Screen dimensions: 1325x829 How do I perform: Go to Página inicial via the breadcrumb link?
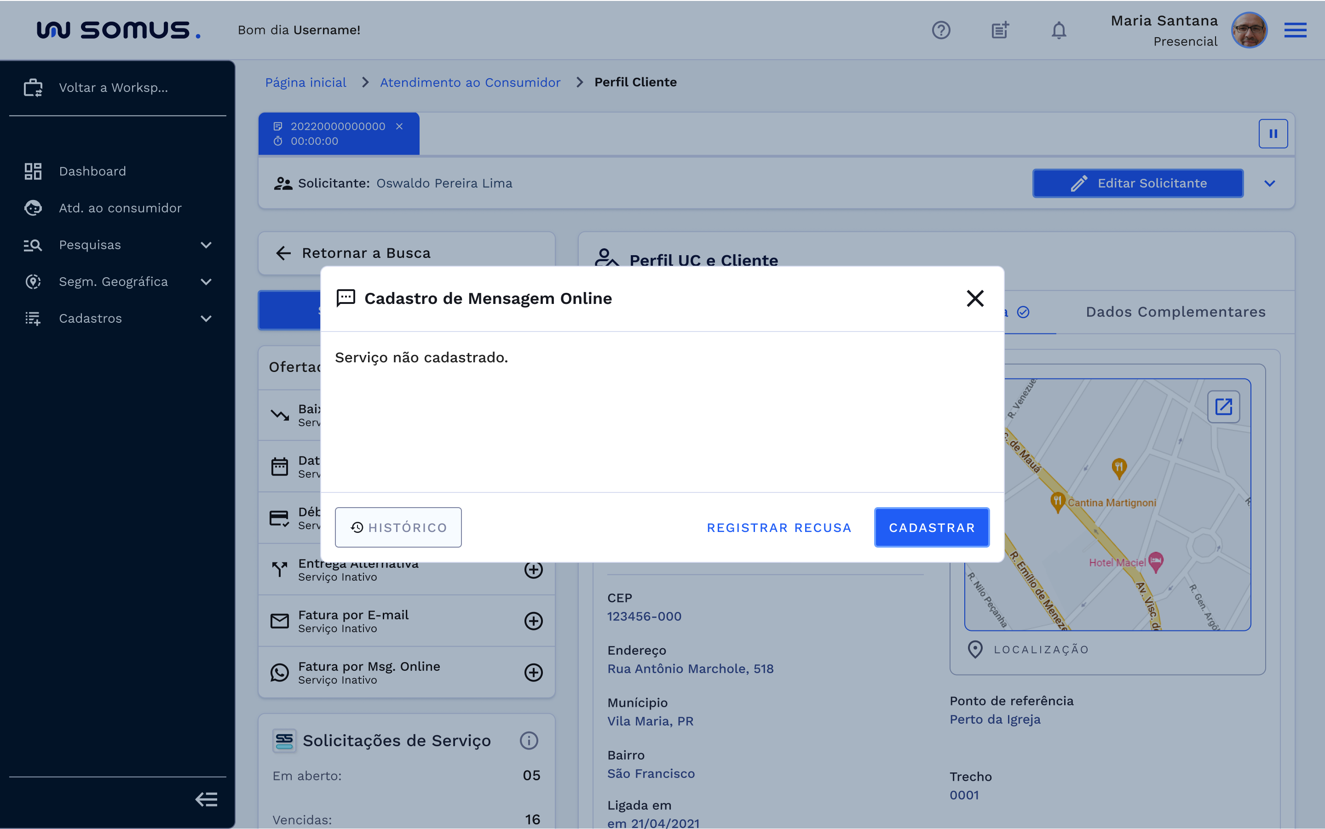click(305, 82)
